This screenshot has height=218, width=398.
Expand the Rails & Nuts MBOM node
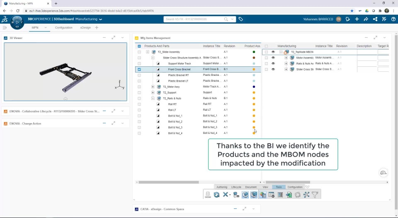pyautogui.click(x=286, y=63)
